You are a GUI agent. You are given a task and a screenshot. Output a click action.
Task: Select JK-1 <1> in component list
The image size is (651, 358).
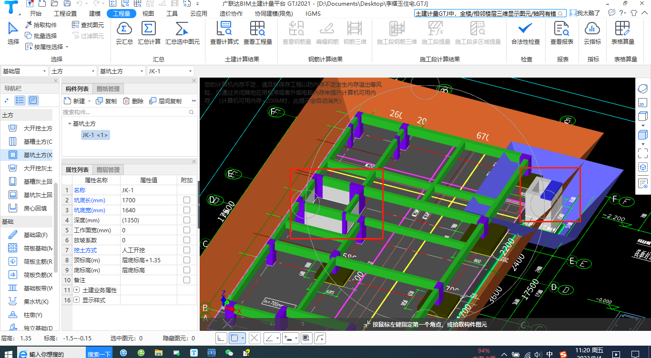(95, 135)
